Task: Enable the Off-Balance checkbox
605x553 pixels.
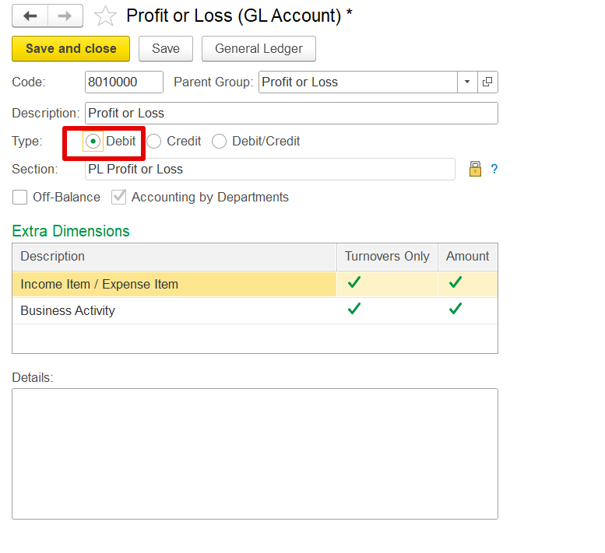Action: point(19,197)
